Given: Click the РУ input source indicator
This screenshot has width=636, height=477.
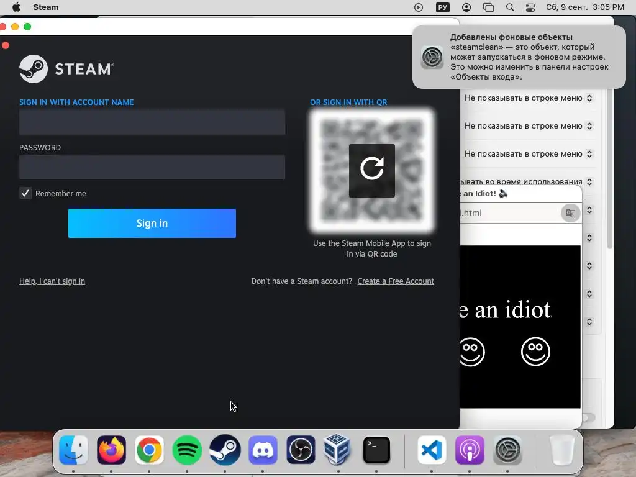Looking at the screenshot, I should tap(442, 7).
